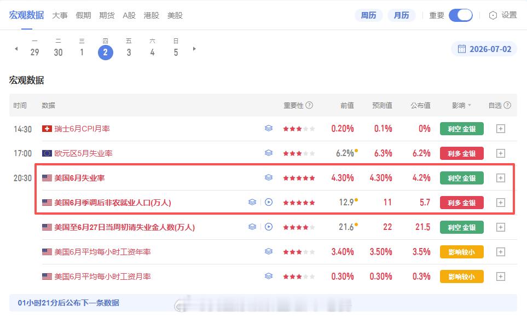Screen dimensions: 527x317
Task: Add 瑞士6月CPI月率 to watchlist
Action: point(500,129)
